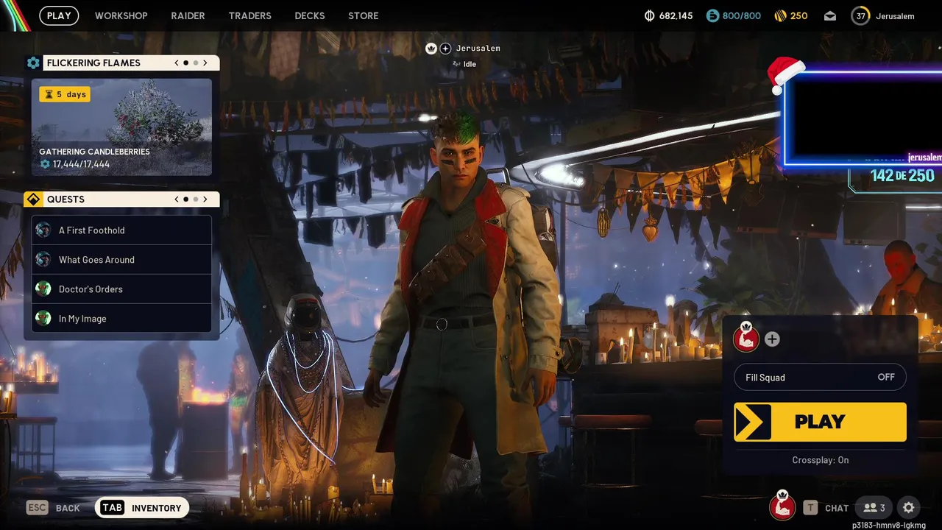Select second Quests page dot
The height and width of the screenshot is (530, 942).
click(x=195, y=199)
